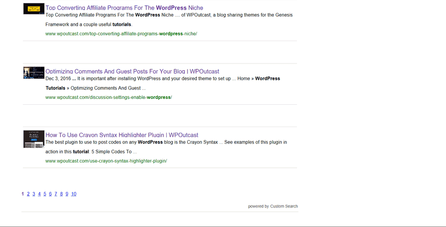Click 'powered by Custom Search' text
446x227 pixels.
[273, 206]
